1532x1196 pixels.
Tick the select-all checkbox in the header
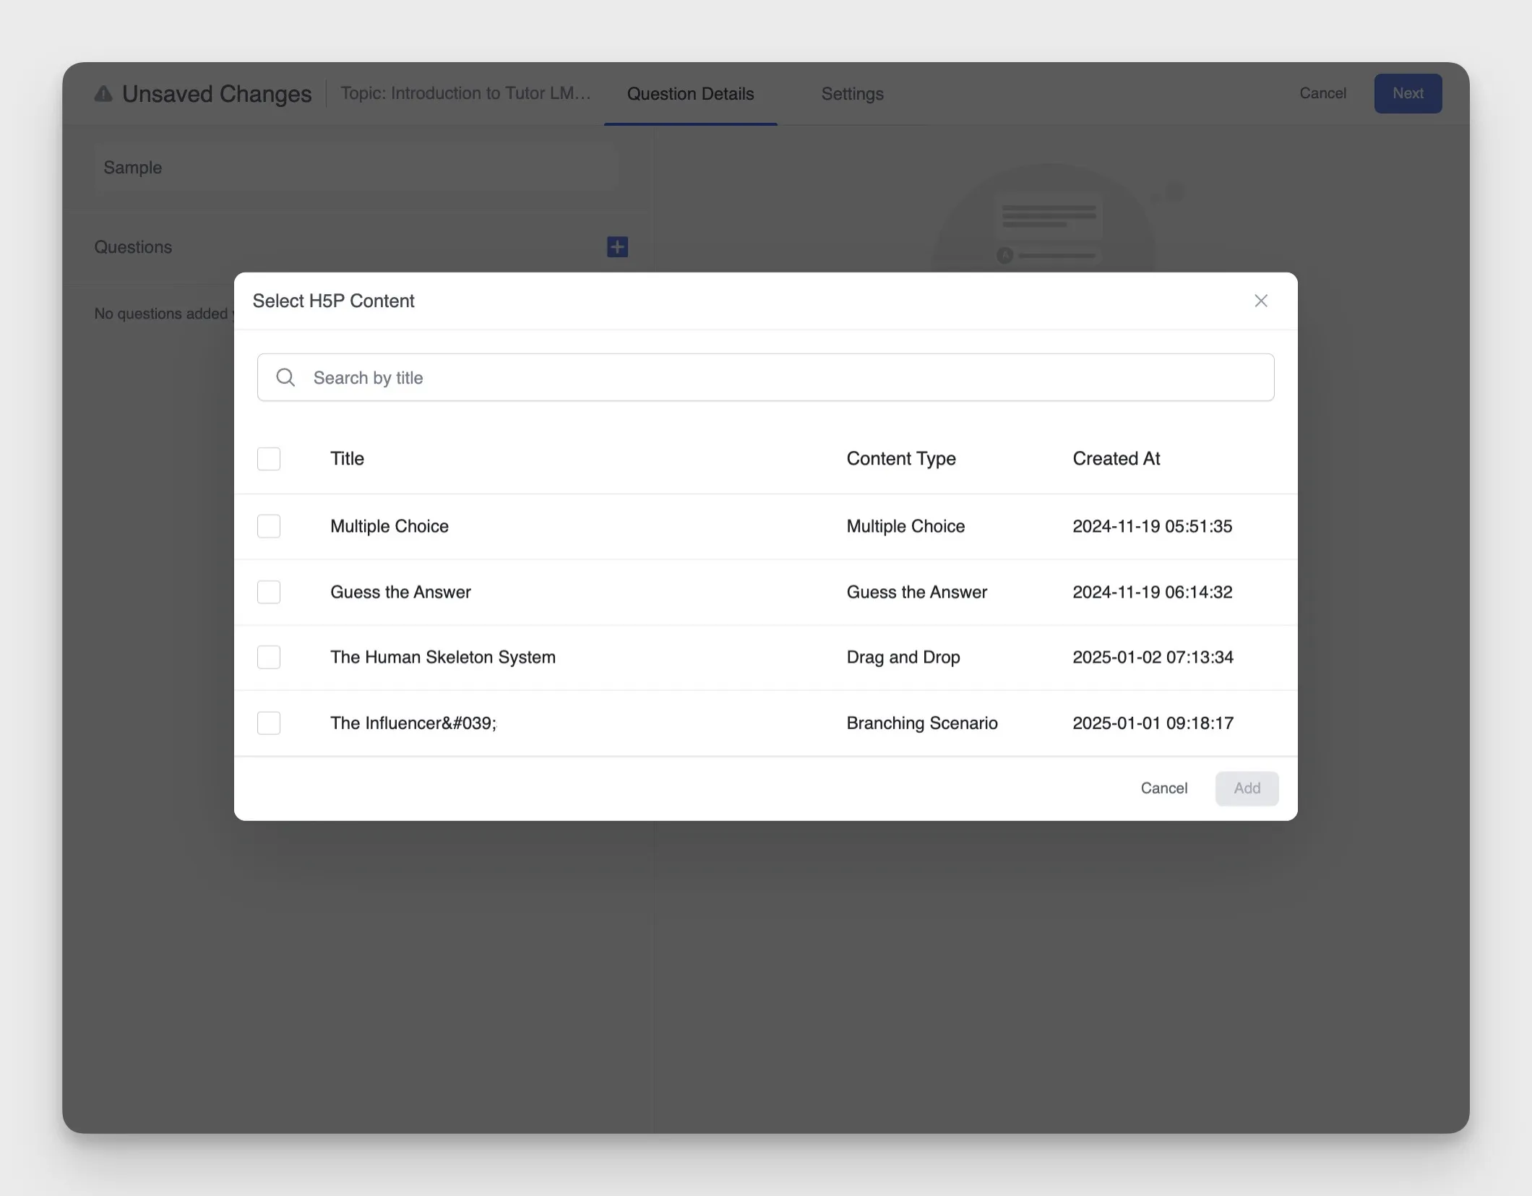click(269, 459)
